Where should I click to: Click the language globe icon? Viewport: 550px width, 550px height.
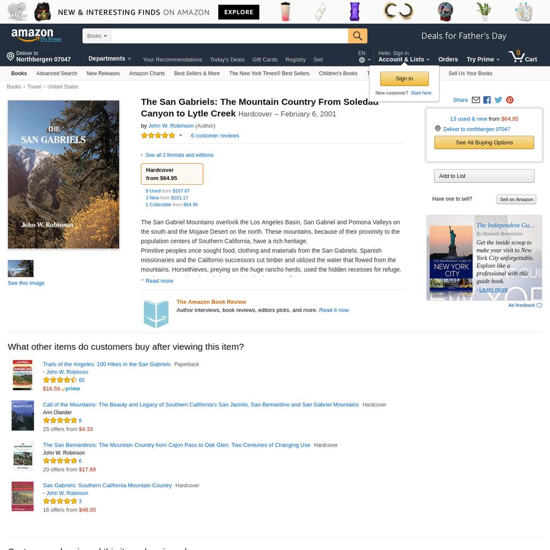point(362,60)
